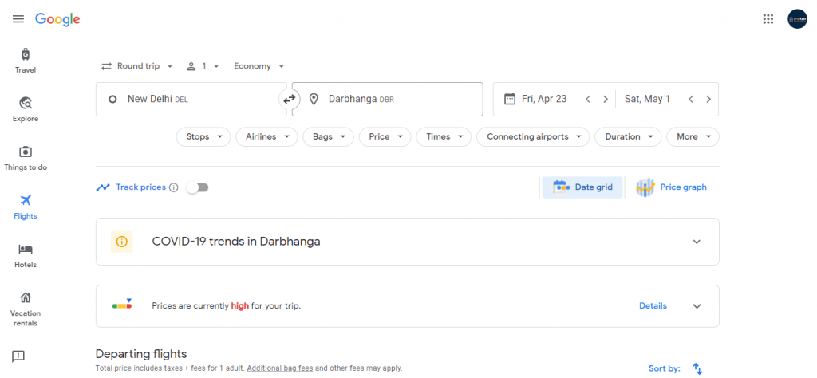Screen dimensions: 817x378
Task: Click the feedback icon in sidebar
Action: [18, 356]
